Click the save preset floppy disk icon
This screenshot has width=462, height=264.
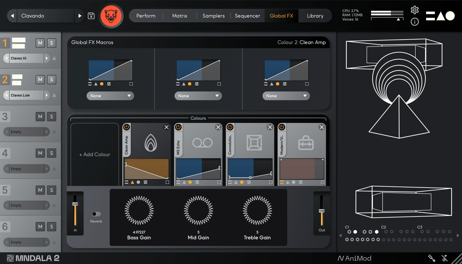[91, 16]
